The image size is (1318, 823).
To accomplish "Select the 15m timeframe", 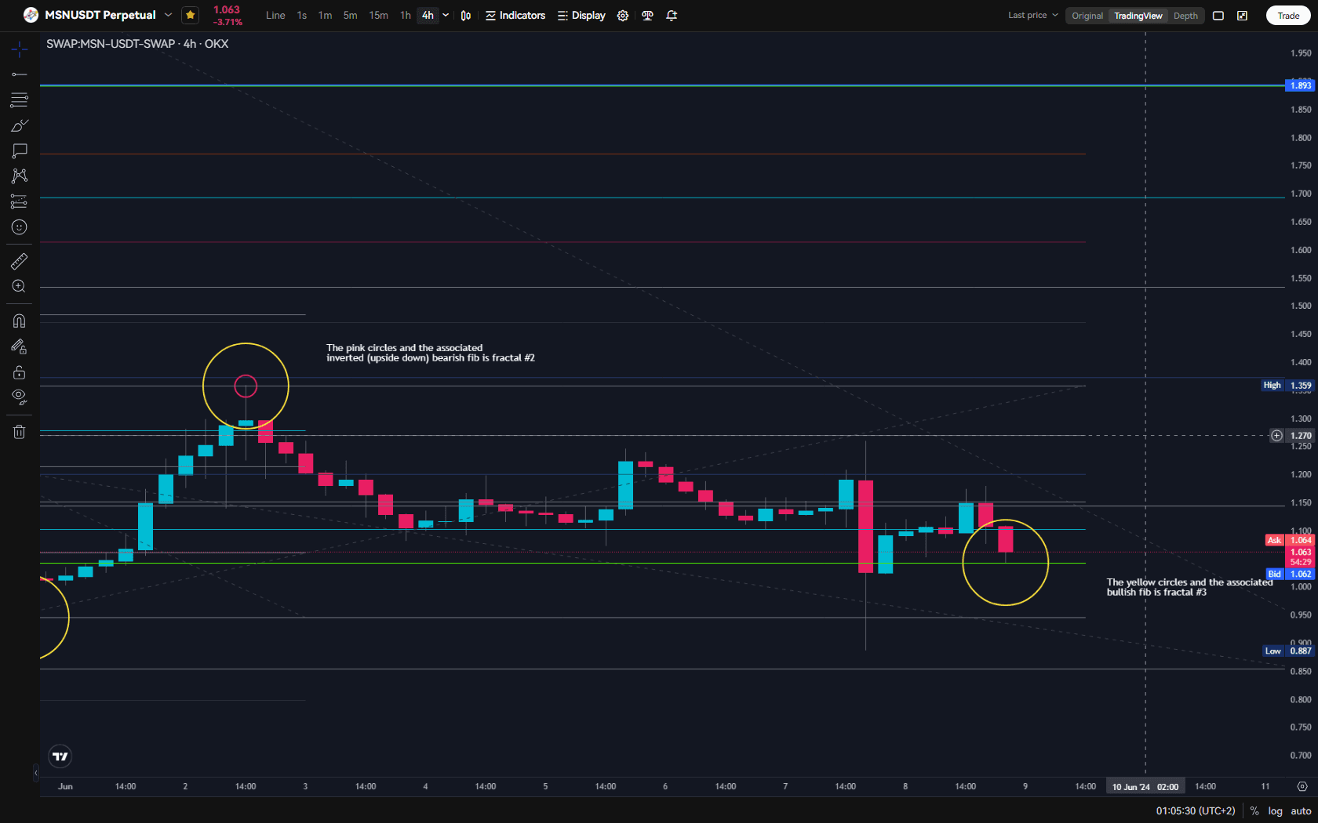I will (378, 15).
